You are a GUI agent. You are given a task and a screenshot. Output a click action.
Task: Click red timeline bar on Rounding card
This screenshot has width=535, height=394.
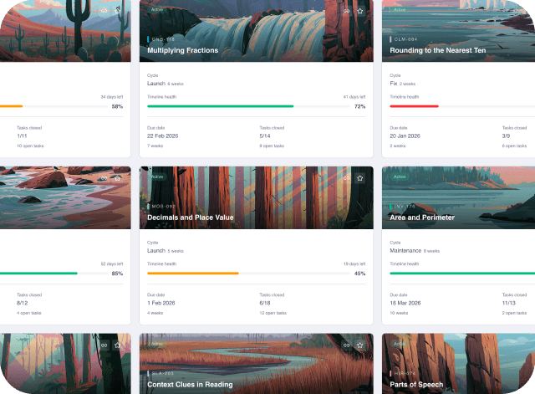pyautogui.click(x=415, y=106)
